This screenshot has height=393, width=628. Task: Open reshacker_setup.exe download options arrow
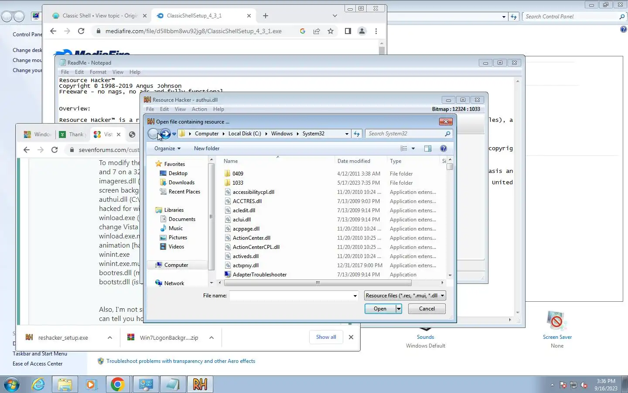tap(110, 338)
